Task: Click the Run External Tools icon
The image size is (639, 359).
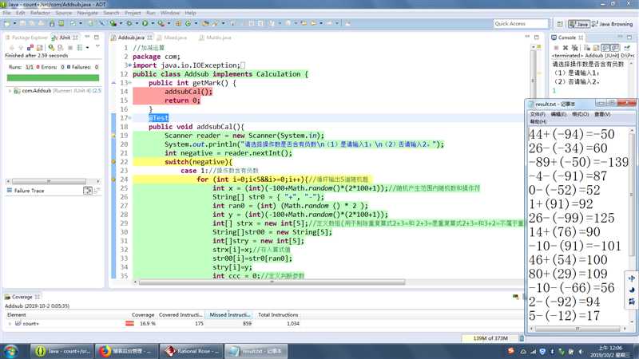Action: point(161,23)
